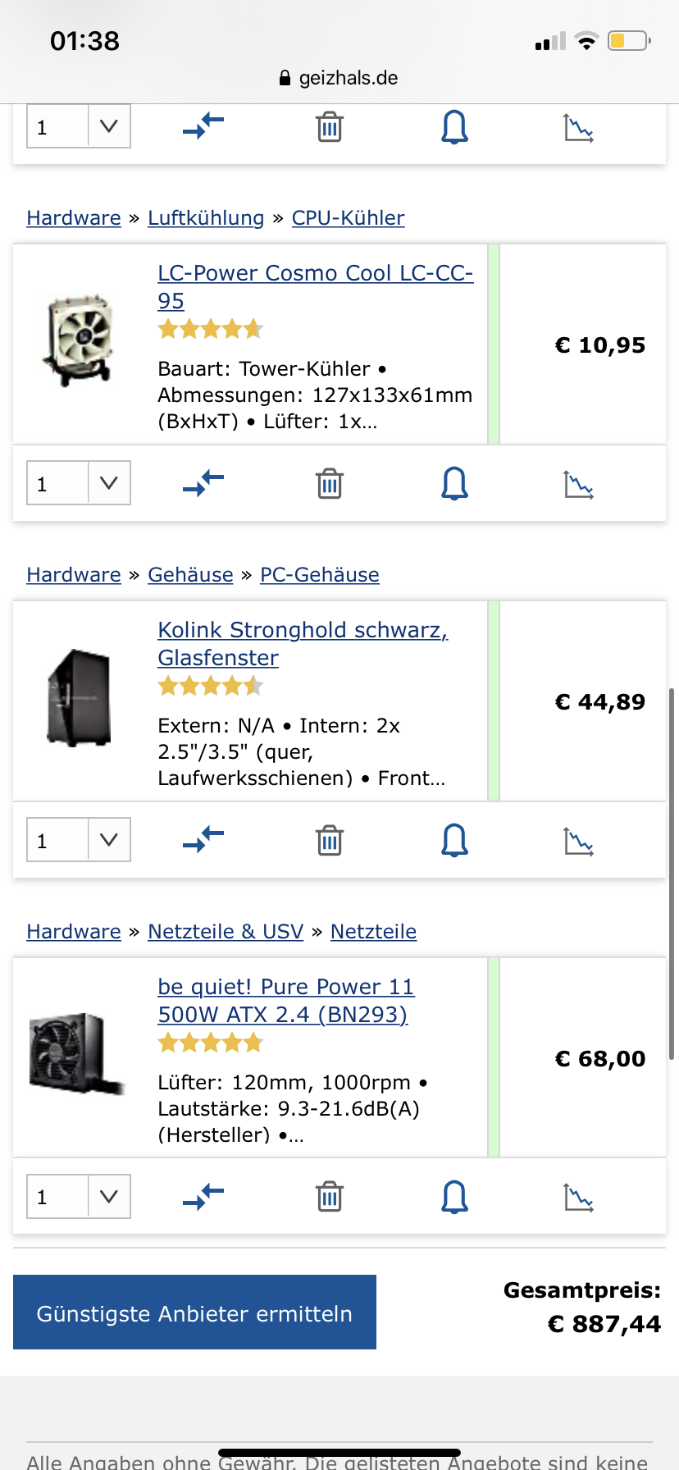Viewport: 679px width, 1470px height.
Task: Tap the geizhals.de address bar
Action: pyautogui.click(x=339, y=78)
